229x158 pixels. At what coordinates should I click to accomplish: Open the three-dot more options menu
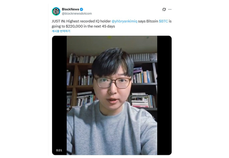pos(170,10)
